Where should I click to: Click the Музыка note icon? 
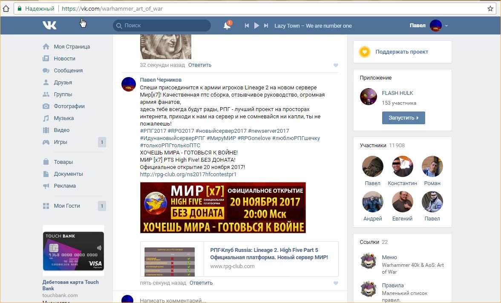46,118
